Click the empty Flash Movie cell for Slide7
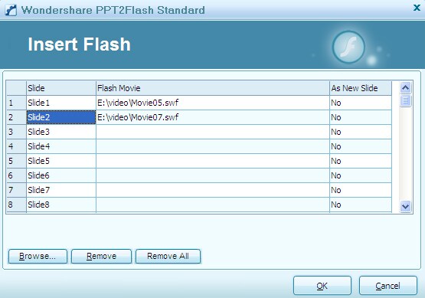Viewport: 425px width, 298px height. (x=213, y=190)
